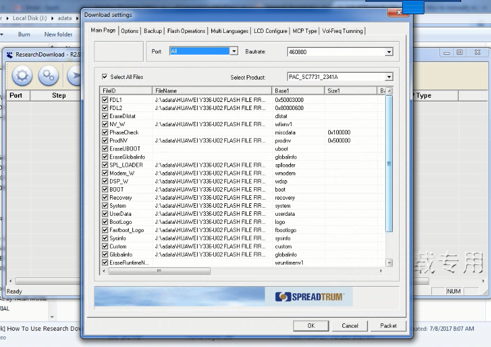Uncheck the Sysinfo checkbox

(x=105, y=238)
